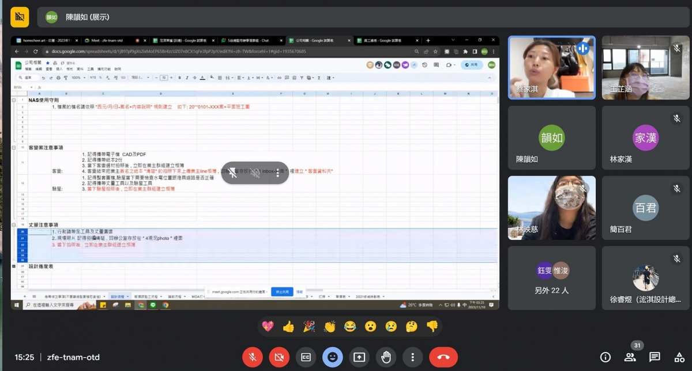692x371 pixels.
Task: Send the sad face reaction
Action: pos(391,327)
